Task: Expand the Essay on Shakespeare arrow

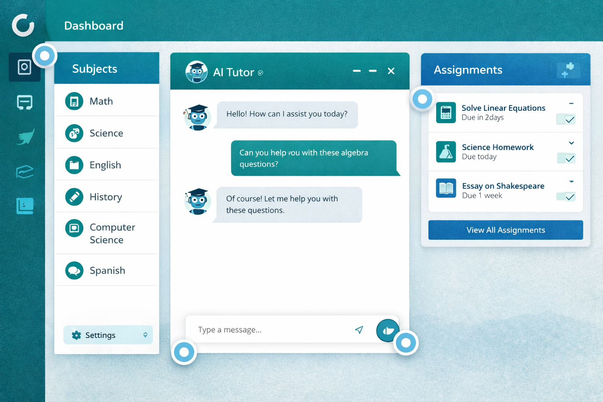Action: [x=571, y=181]
